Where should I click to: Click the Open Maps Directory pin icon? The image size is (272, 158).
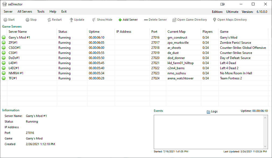click(215, 20)
